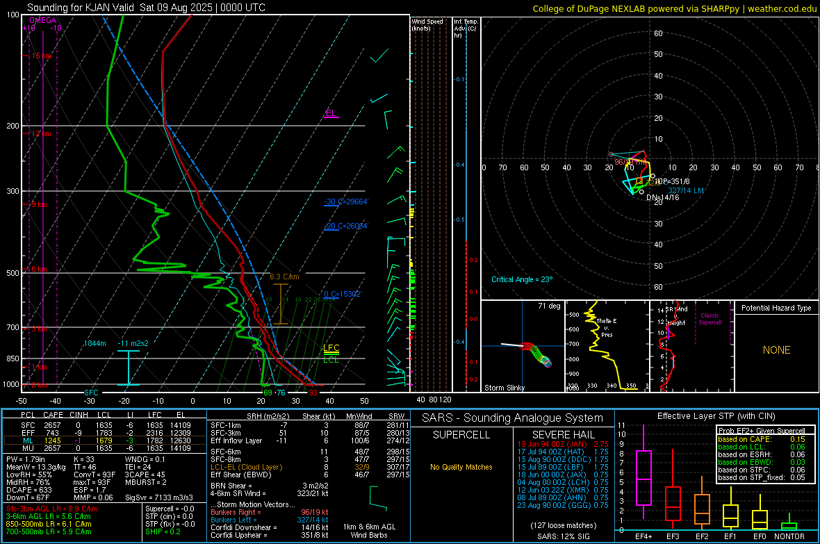820x544 pixels.
Task: Select the EFF parcel row
Action: [105, 433]
